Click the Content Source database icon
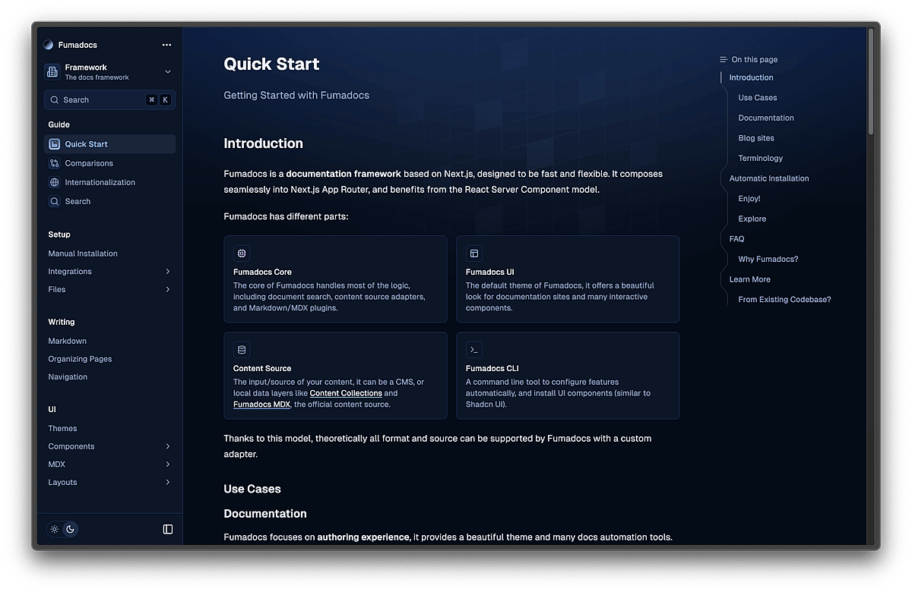 pos(242,350)
